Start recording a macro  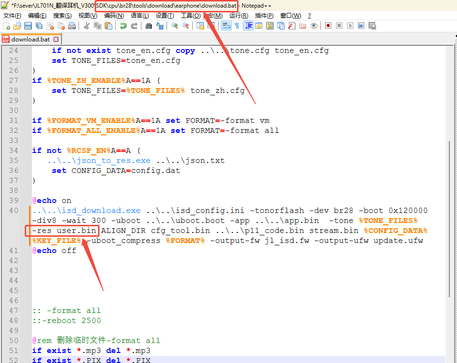click(x=328, y=26)
